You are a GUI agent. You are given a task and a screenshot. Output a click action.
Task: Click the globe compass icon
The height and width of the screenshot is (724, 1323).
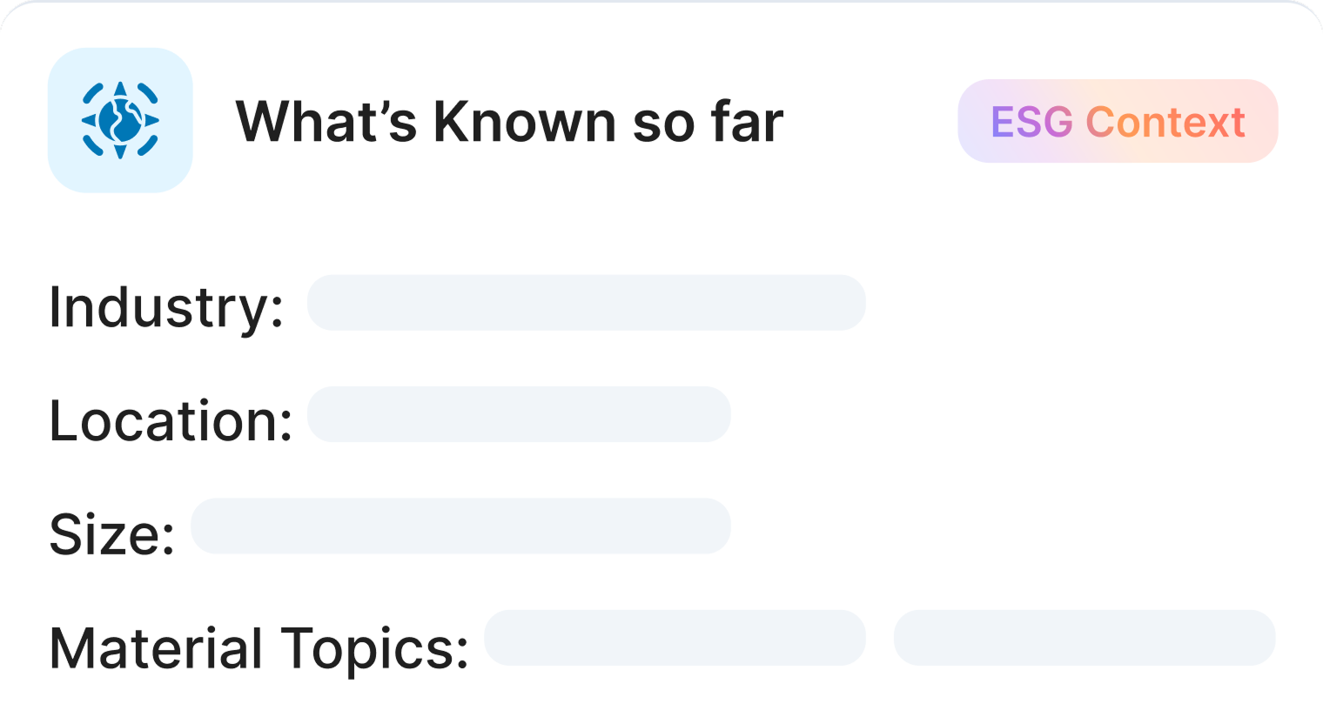coord(120,120)
